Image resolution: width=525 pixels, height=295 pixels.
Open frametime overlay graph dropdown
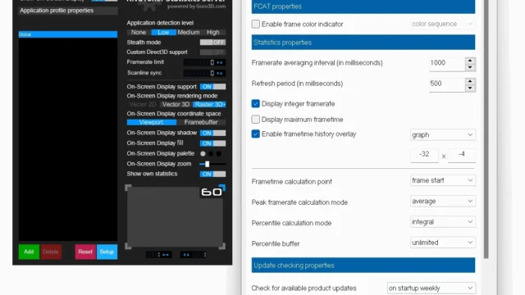click(443, 134)
